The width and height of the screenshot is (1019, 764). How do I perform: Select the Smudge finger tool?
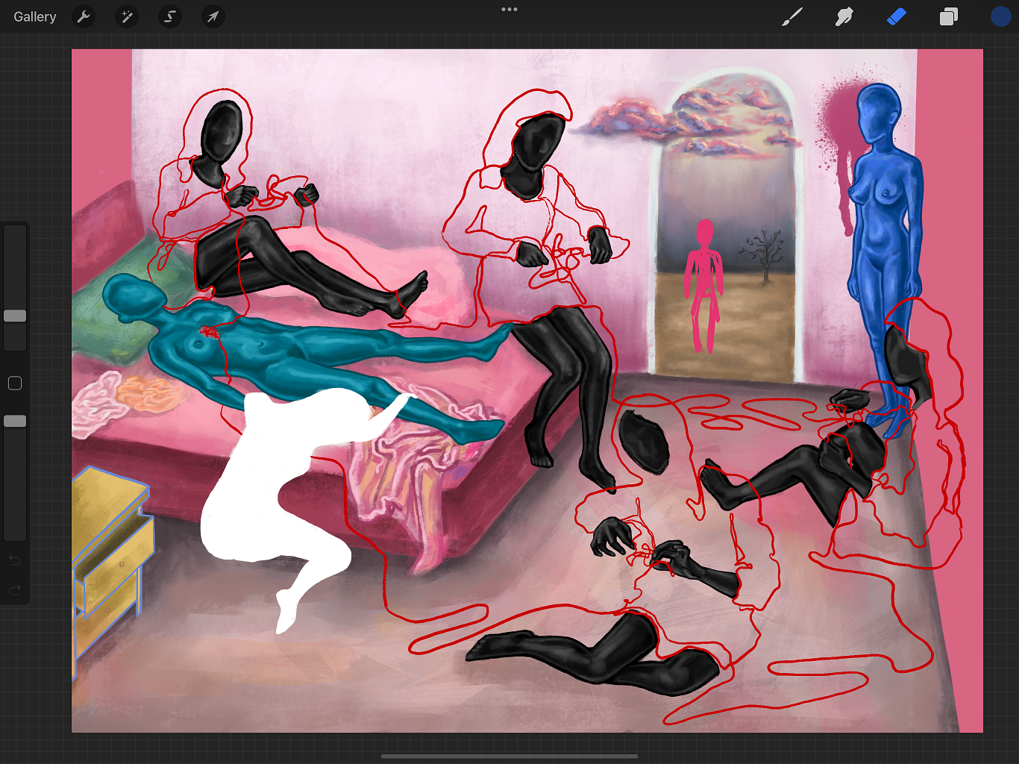(x=844, y=16)
